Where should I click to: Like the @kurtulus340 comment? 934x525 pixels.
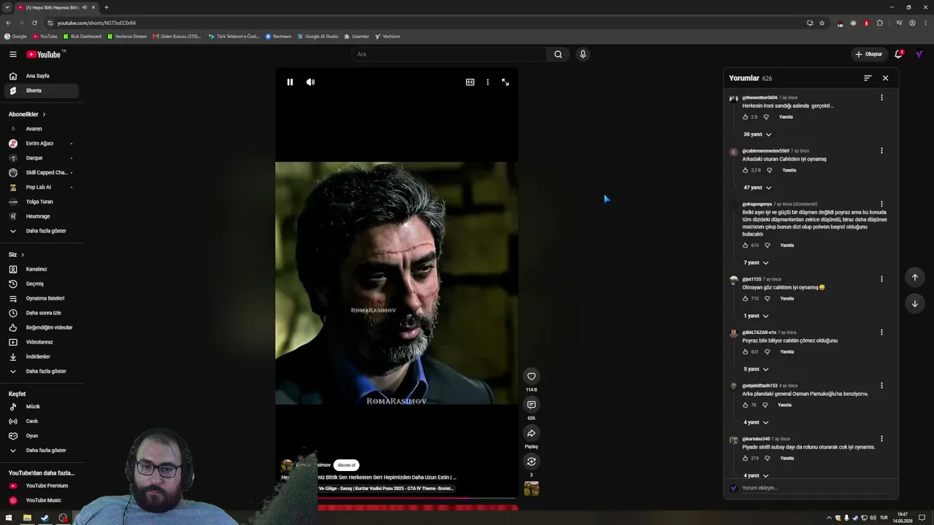coord(745,459)
